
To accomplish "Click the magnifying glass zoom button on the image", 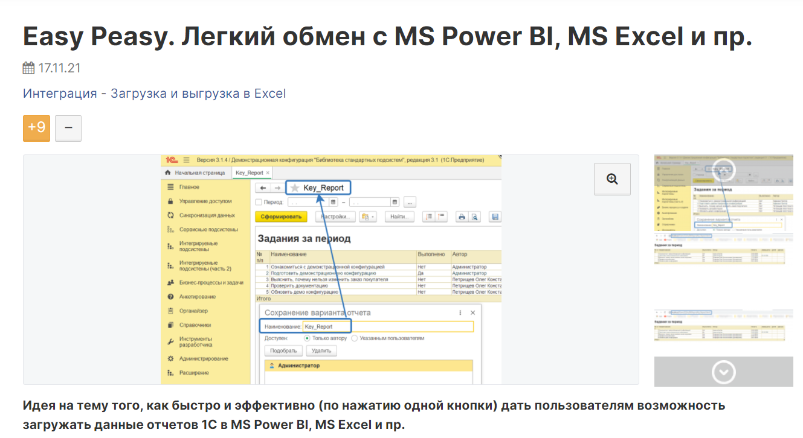I will coord(612,179).
